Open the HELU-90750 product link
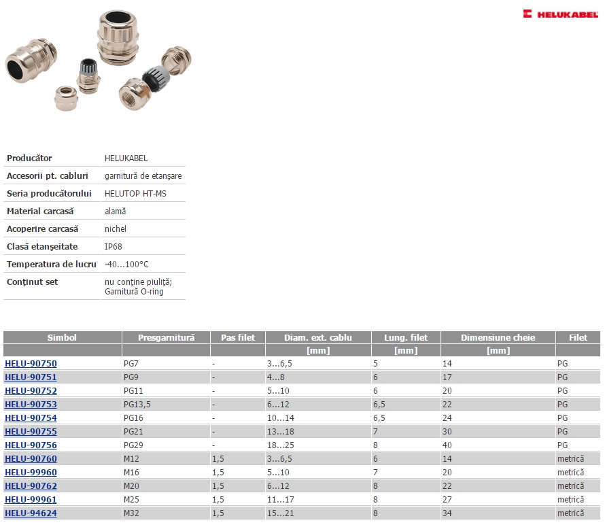 tap(31, 363)
